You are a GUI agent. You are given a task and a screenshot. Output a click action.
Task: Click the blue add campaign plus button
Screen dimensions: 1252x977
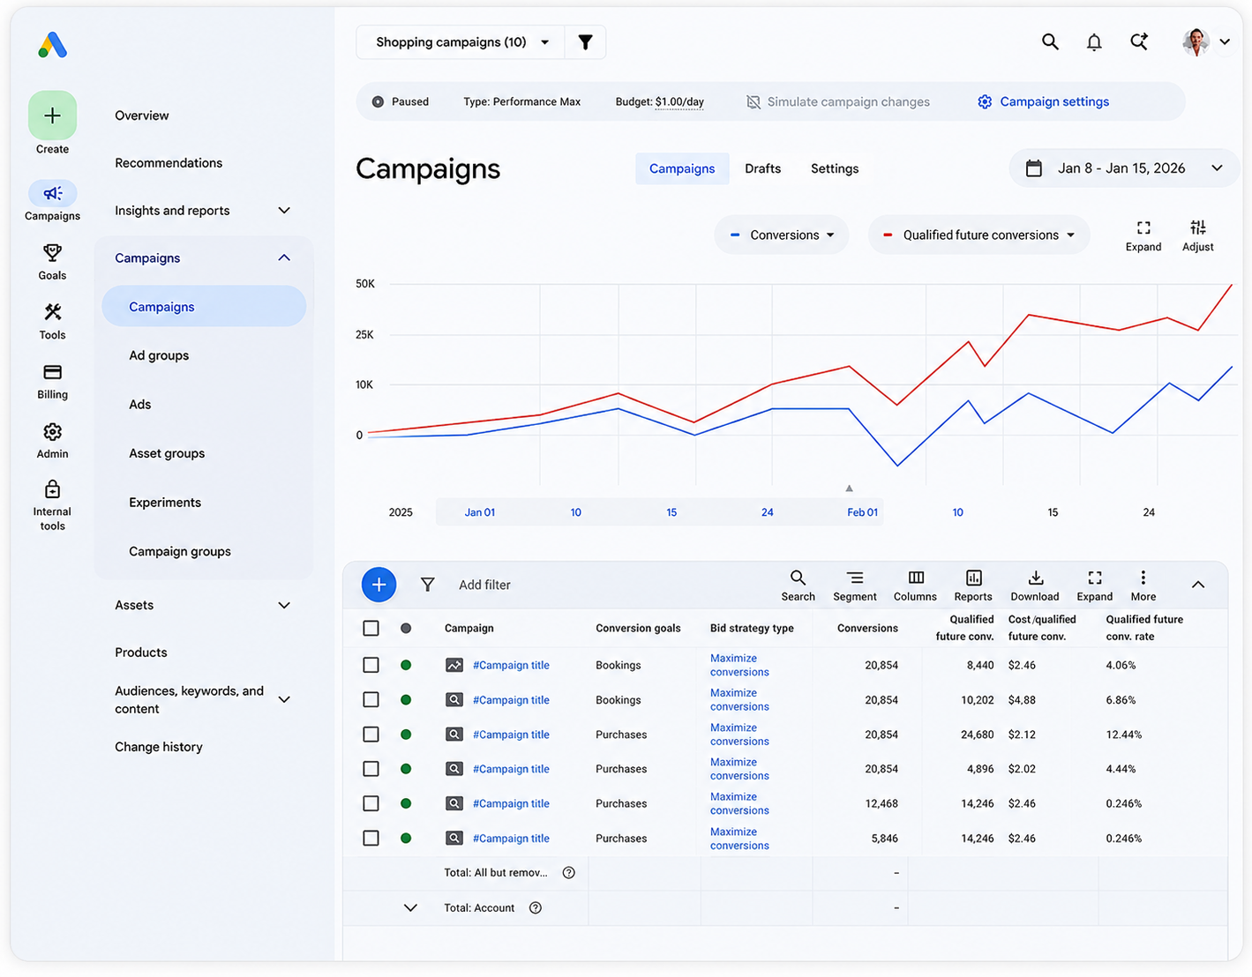click(379, 585)
